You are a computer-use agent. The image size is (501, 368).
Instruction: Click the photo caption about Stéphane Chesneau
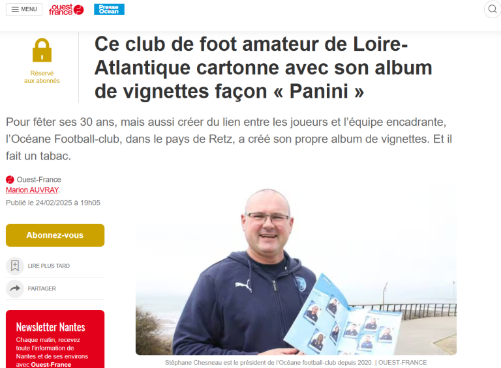(296, 362)
